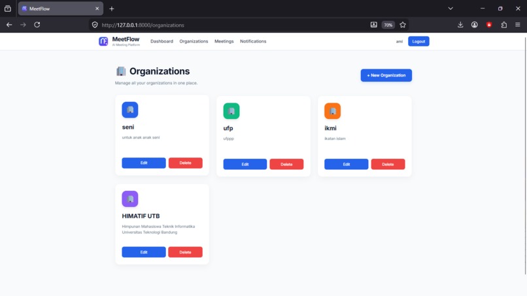Viewport: 527px width, 296px height.
Task: Open the Dashboard nav item
Action: tap(161, 41)
